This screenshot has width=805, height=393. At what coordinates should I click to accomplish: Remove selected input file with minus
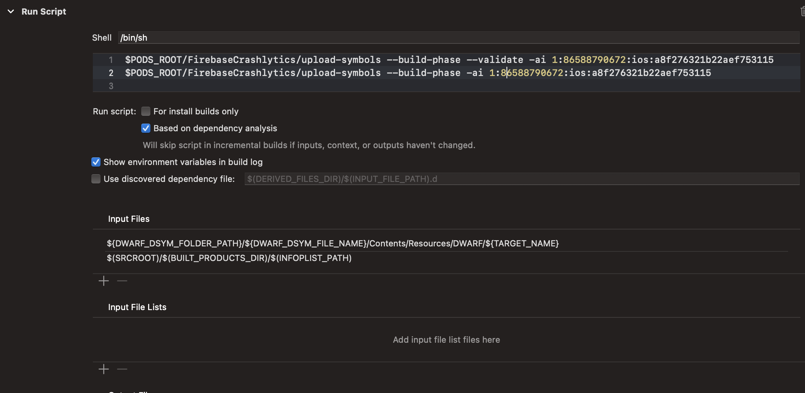(x=122, y=281)
